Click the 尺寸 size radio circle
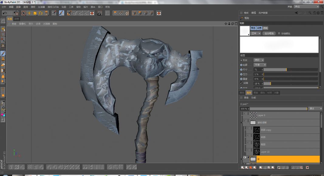324x176 pixels. click(x=241, y=70)
